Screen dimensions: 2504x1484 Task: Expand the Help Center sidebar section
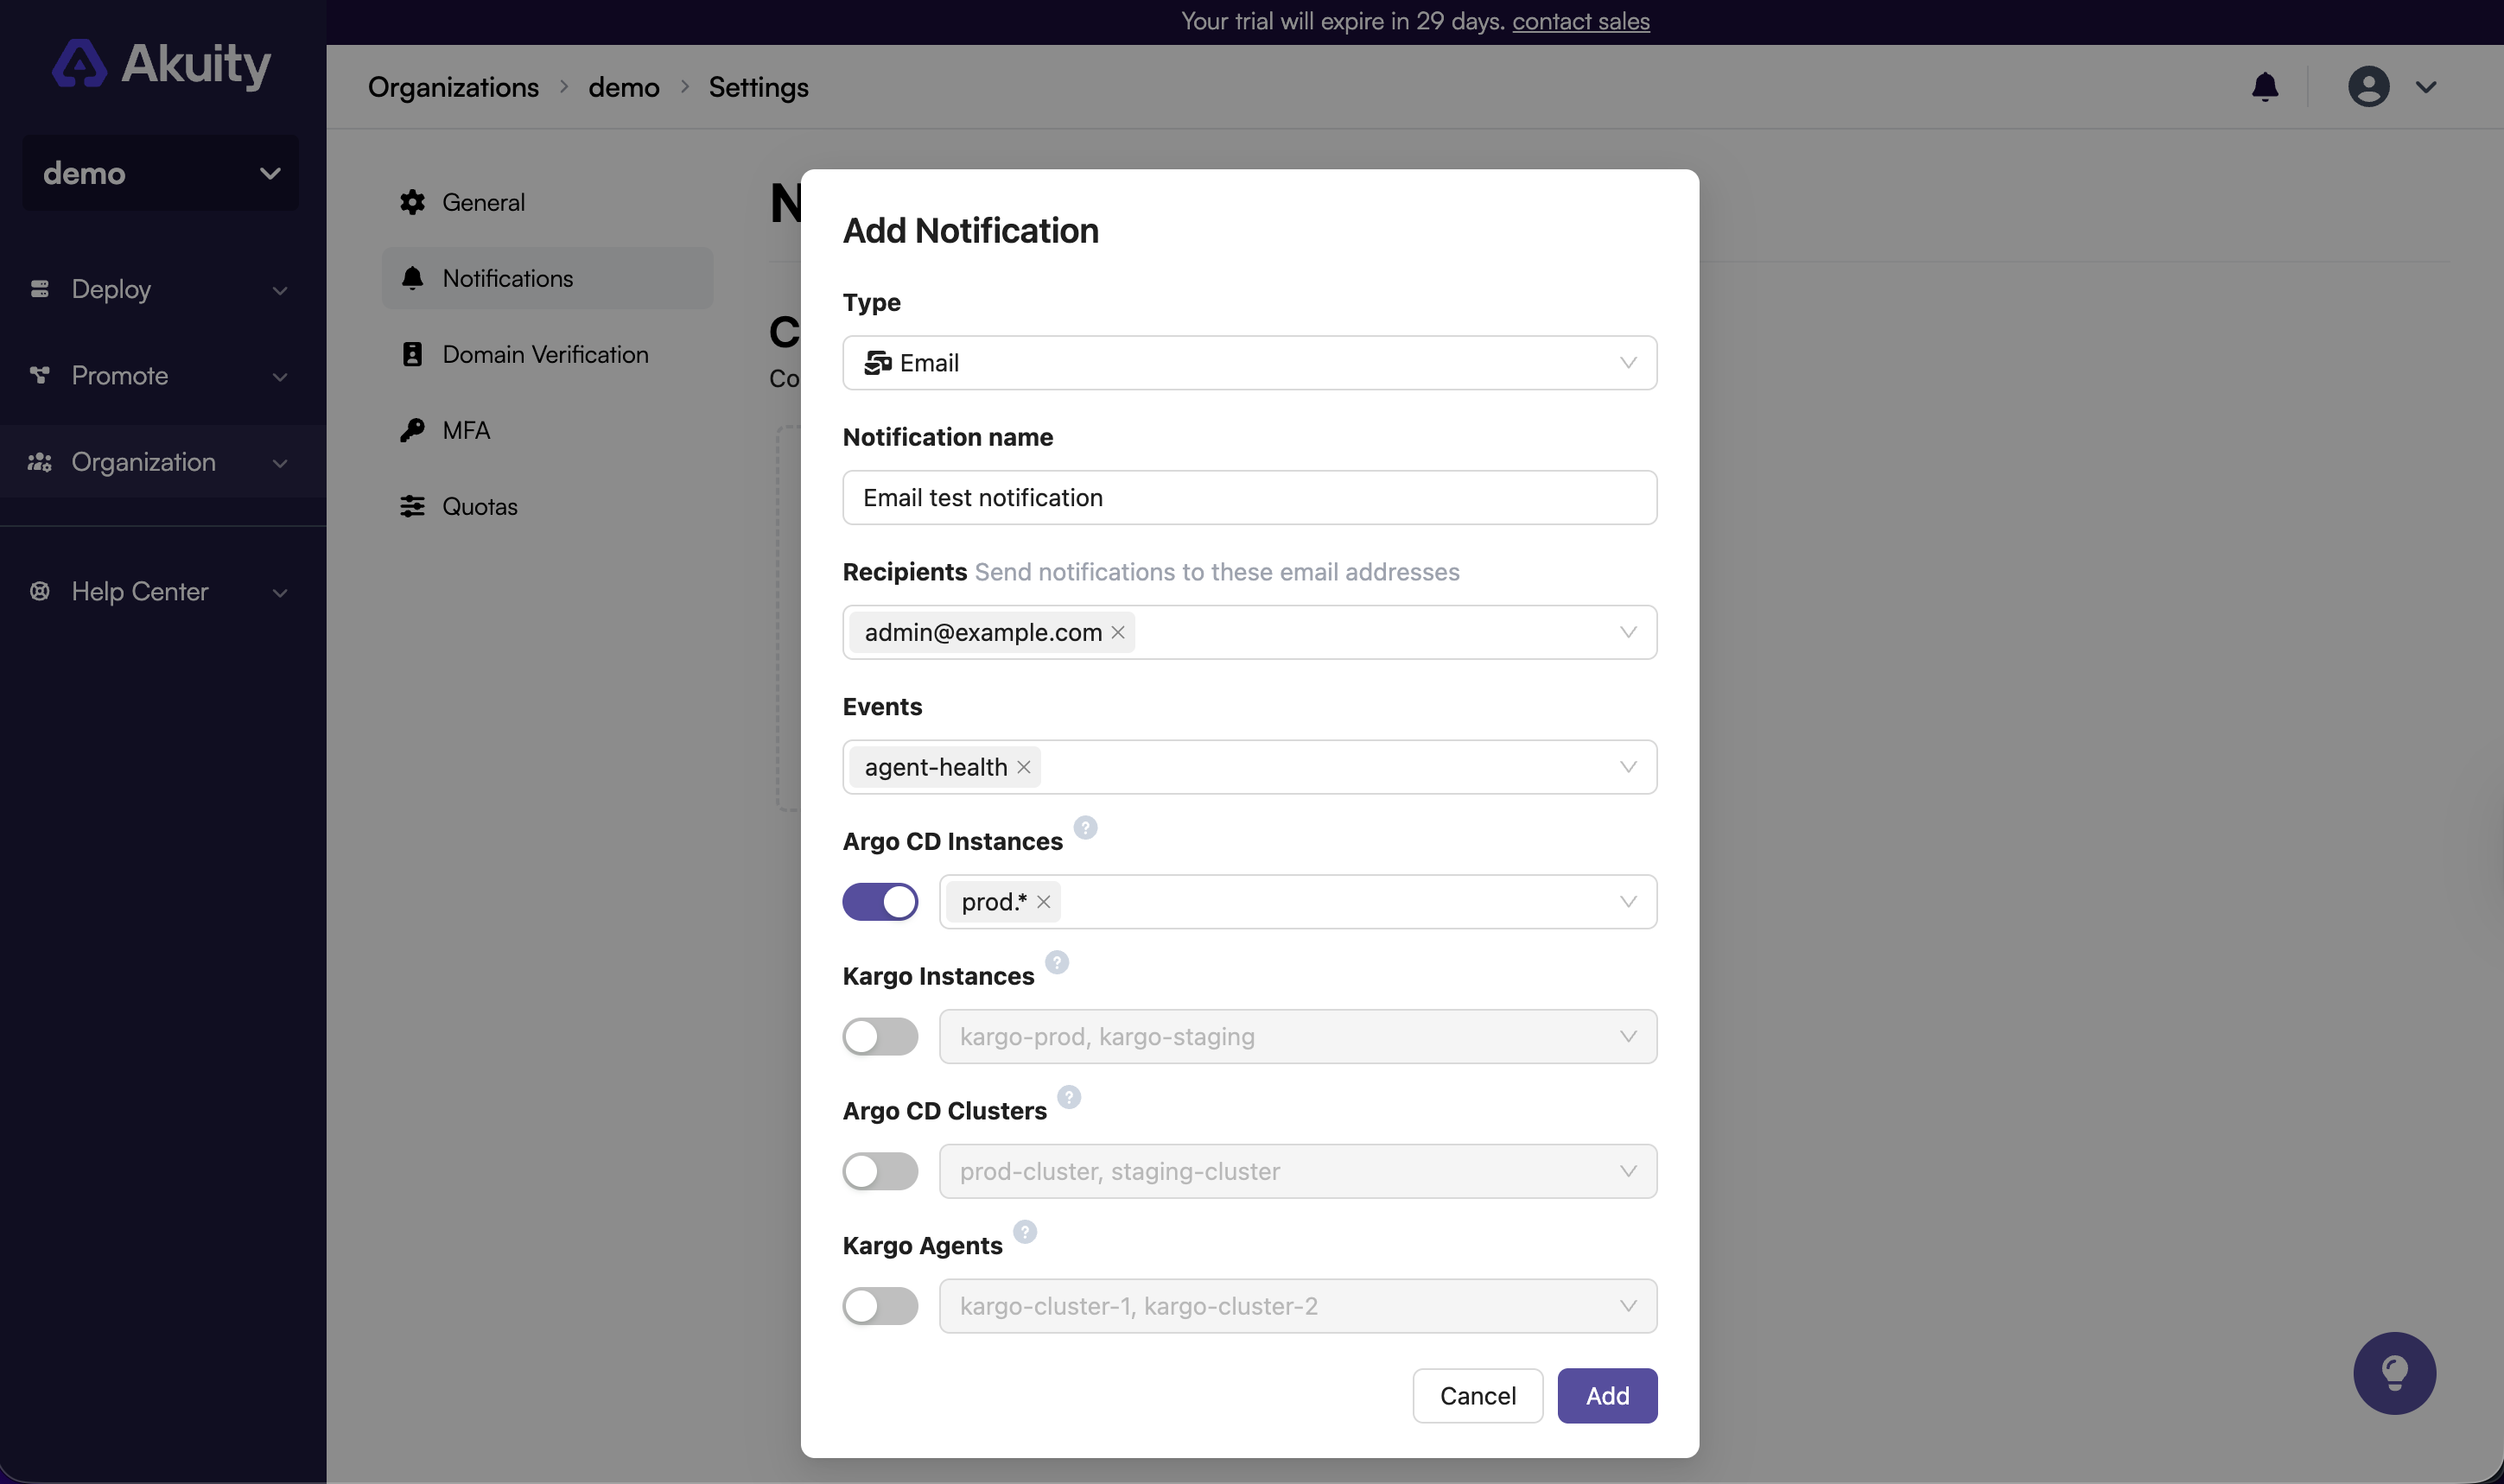138,591
